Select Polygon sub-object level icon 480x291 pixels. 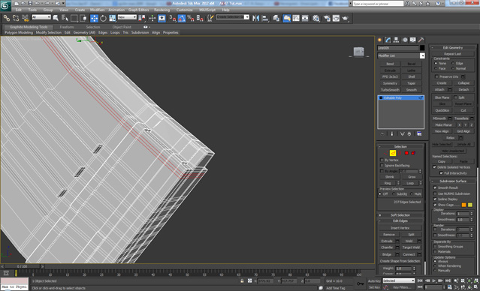point(406,153)
